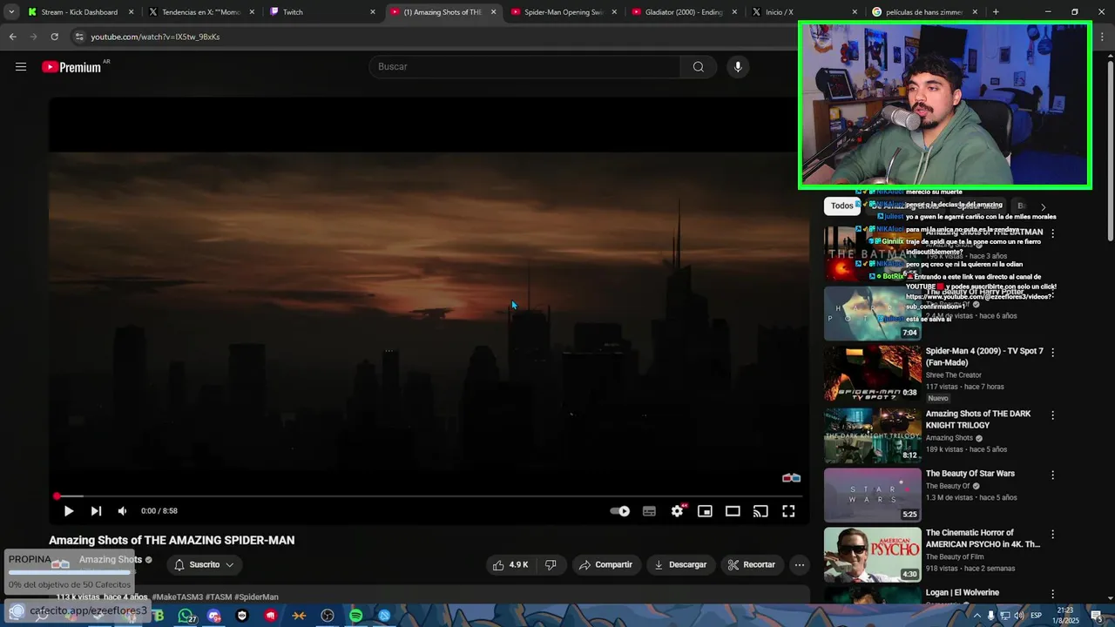
Task: Open the YouTube hamburger guide menu
Action: 21,67
